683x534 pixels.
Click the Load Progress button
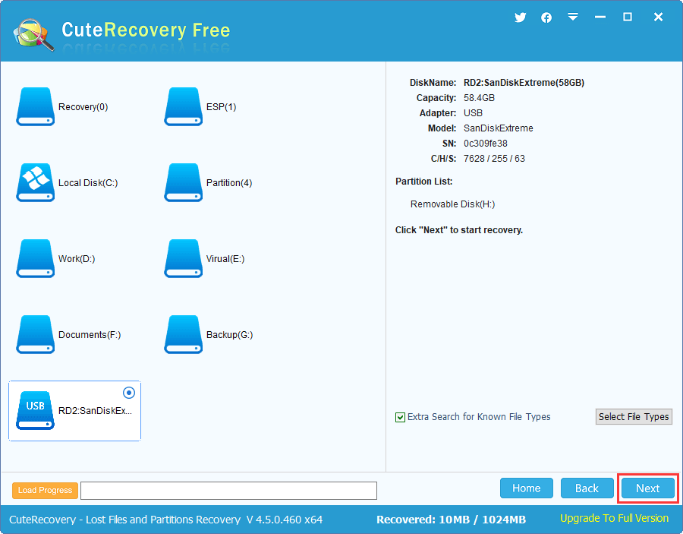point(45,491)
